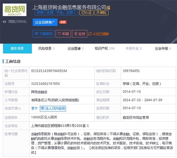The height and width of the screenshot is (158, 177).
Task: Open the 风险信息 tab
Action: (x=46, y=48)
